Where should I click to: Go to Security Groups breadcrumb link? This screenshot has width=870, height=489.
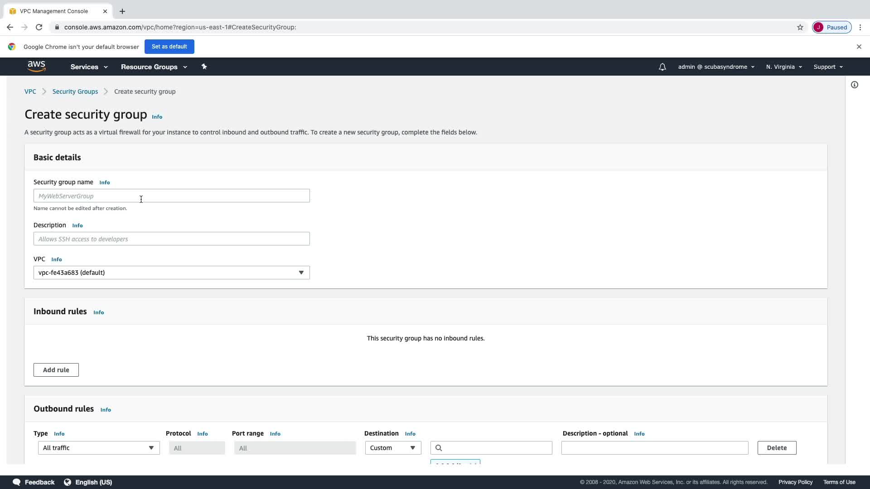pyautogui.click(x=75, y=91)
